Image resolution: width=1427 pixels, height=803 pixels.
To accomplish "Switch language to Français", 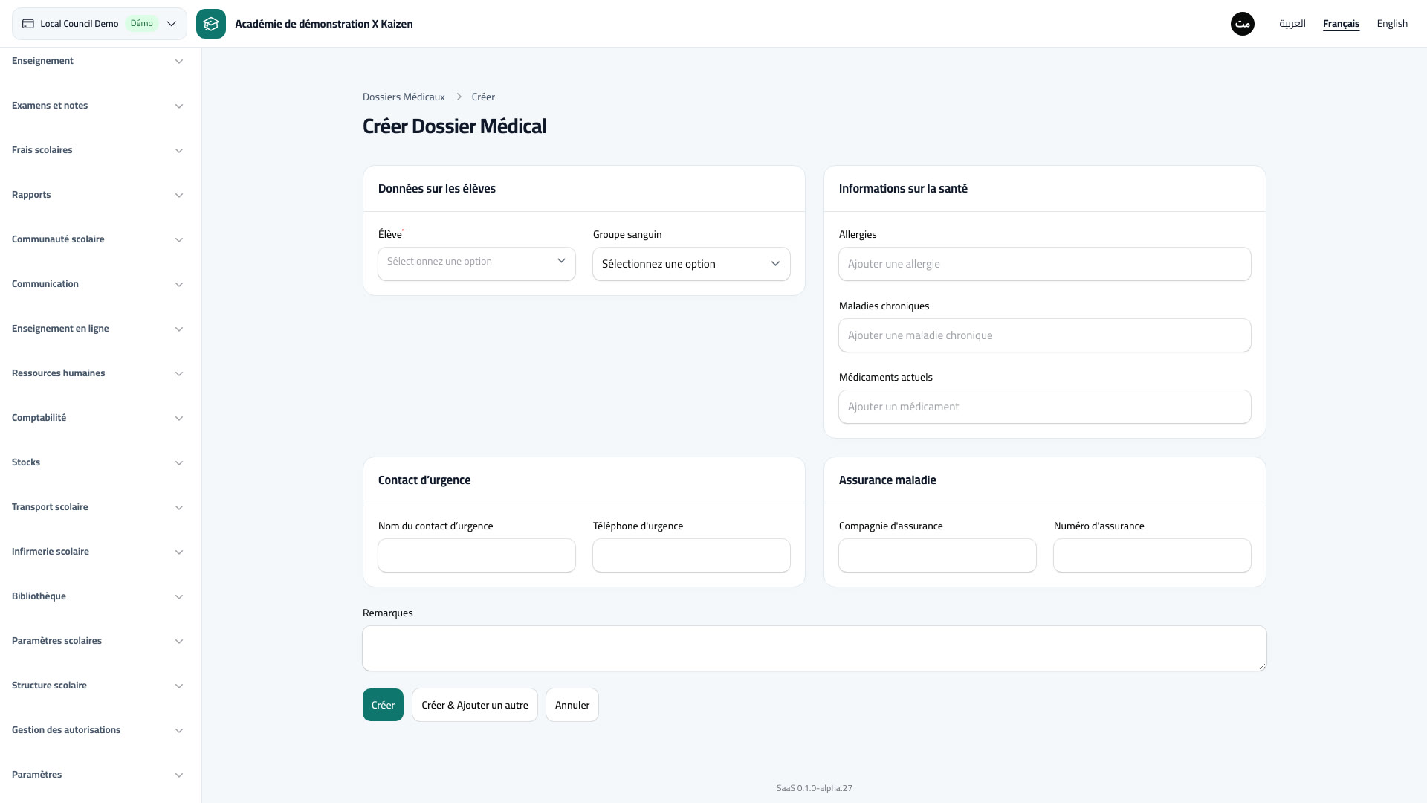I will [x=1341, y=24].
